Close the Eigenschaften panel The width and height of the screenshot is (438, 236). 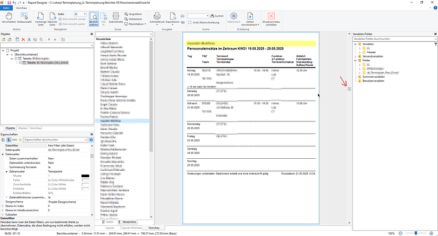pyautogui.click(x=91, y=134)
